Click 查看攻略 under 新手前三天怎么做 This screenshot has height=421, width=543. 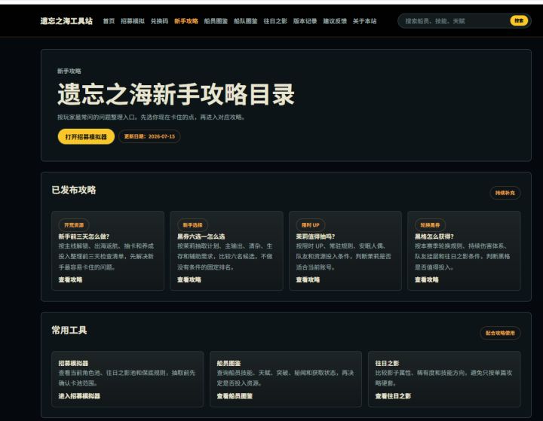(70, 279)
